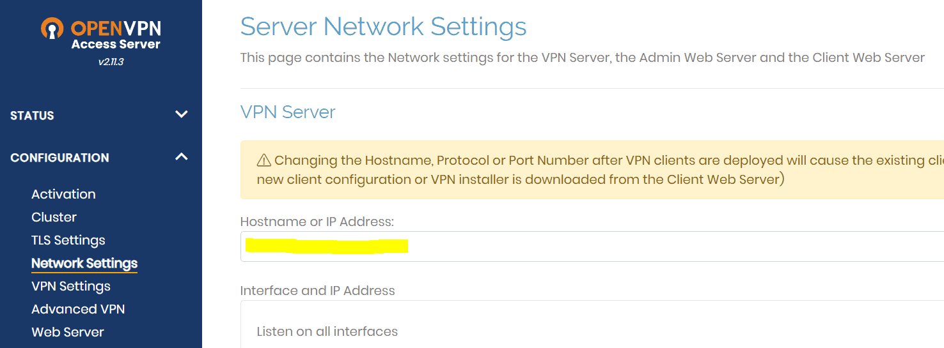Click the v2.11.3 version label
This screenshot has height=348, width=944.
coord(111,62)
